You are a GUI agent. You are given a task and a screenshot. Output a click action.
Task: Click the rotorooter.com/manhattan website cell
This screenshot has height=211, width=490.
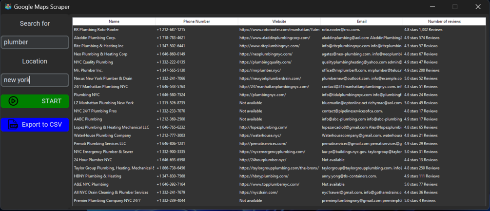pyautogui.click(x=279, y=30)
